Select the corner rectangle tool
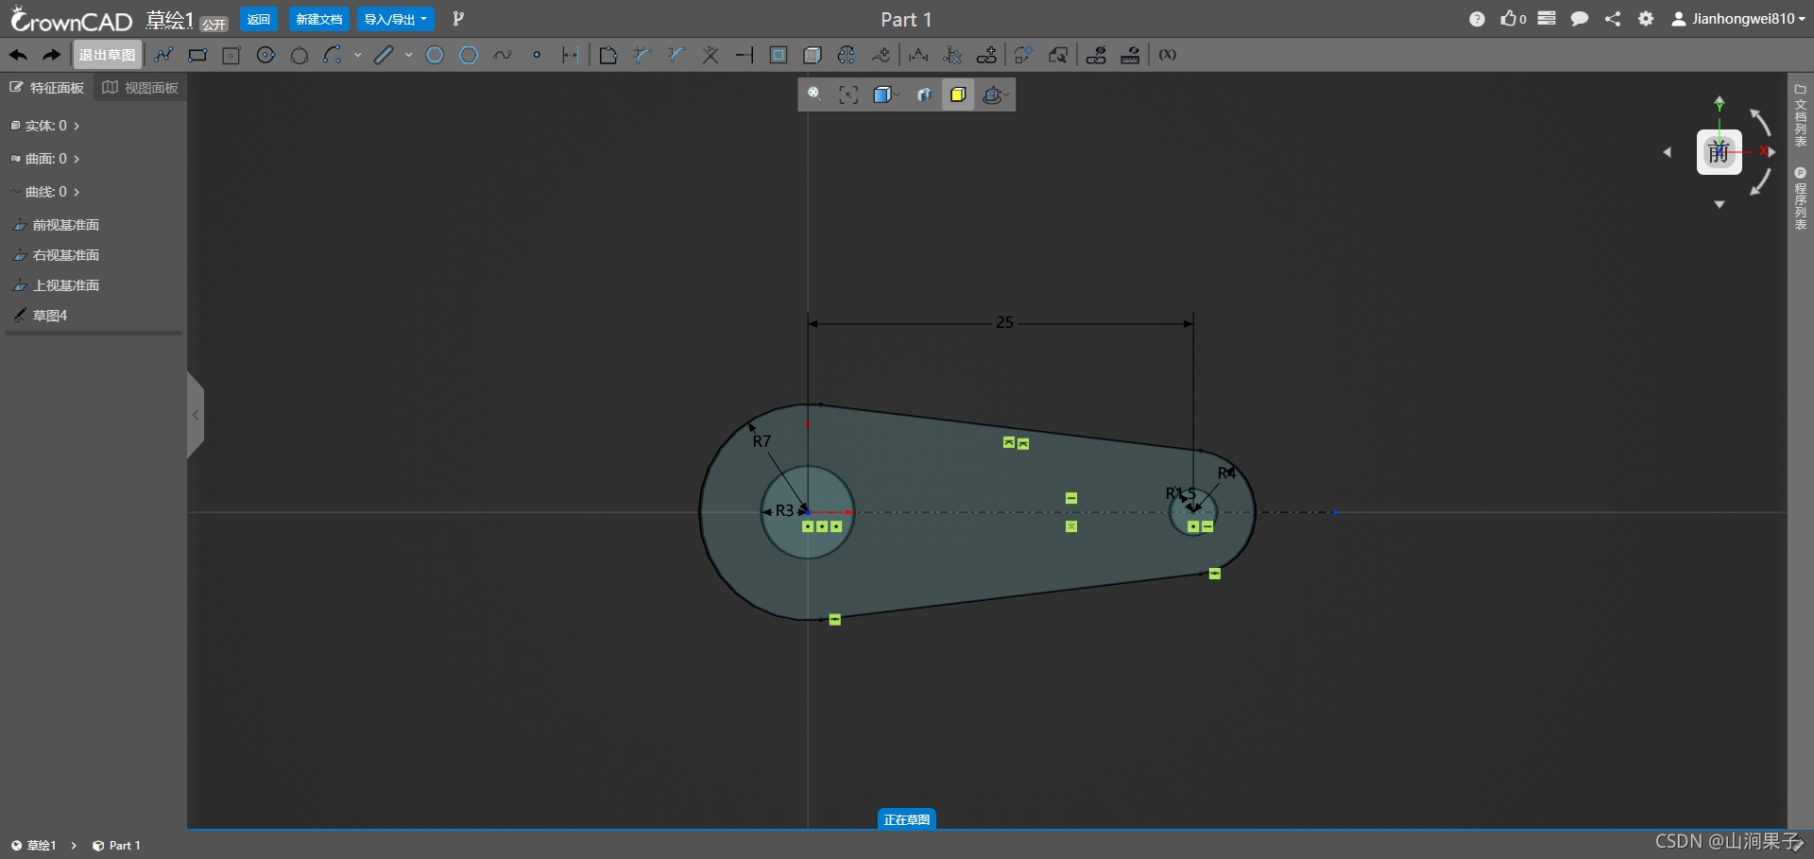The width and height of the screenshot is (1814, 859). pyautogui.click(x=197, y=55)
